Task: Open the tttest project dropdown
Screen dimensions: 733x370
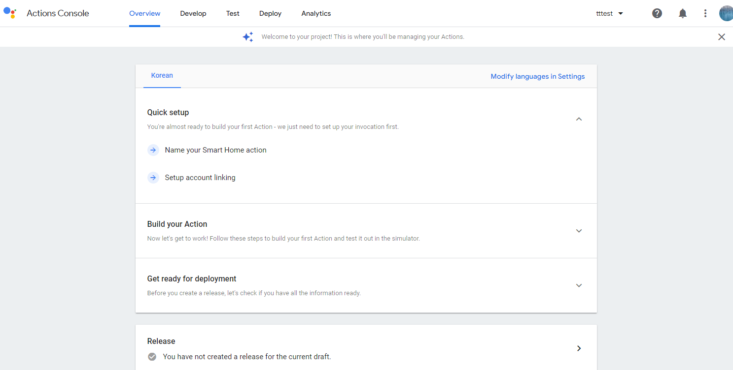Action: (x=610, y=13)
